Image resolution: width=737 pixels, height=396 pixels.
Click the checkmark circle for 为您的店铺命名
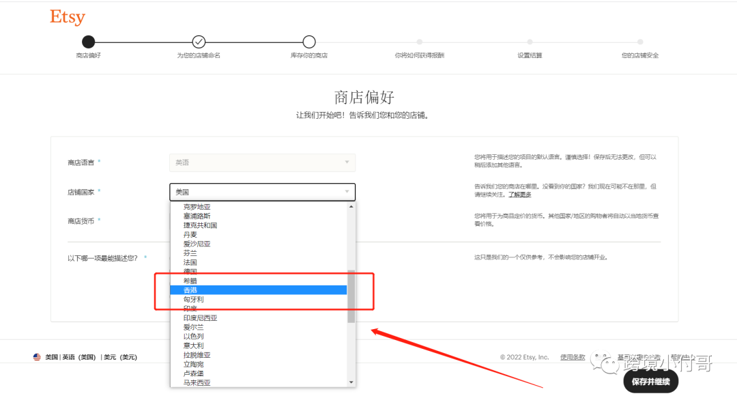tap(199, 42)
